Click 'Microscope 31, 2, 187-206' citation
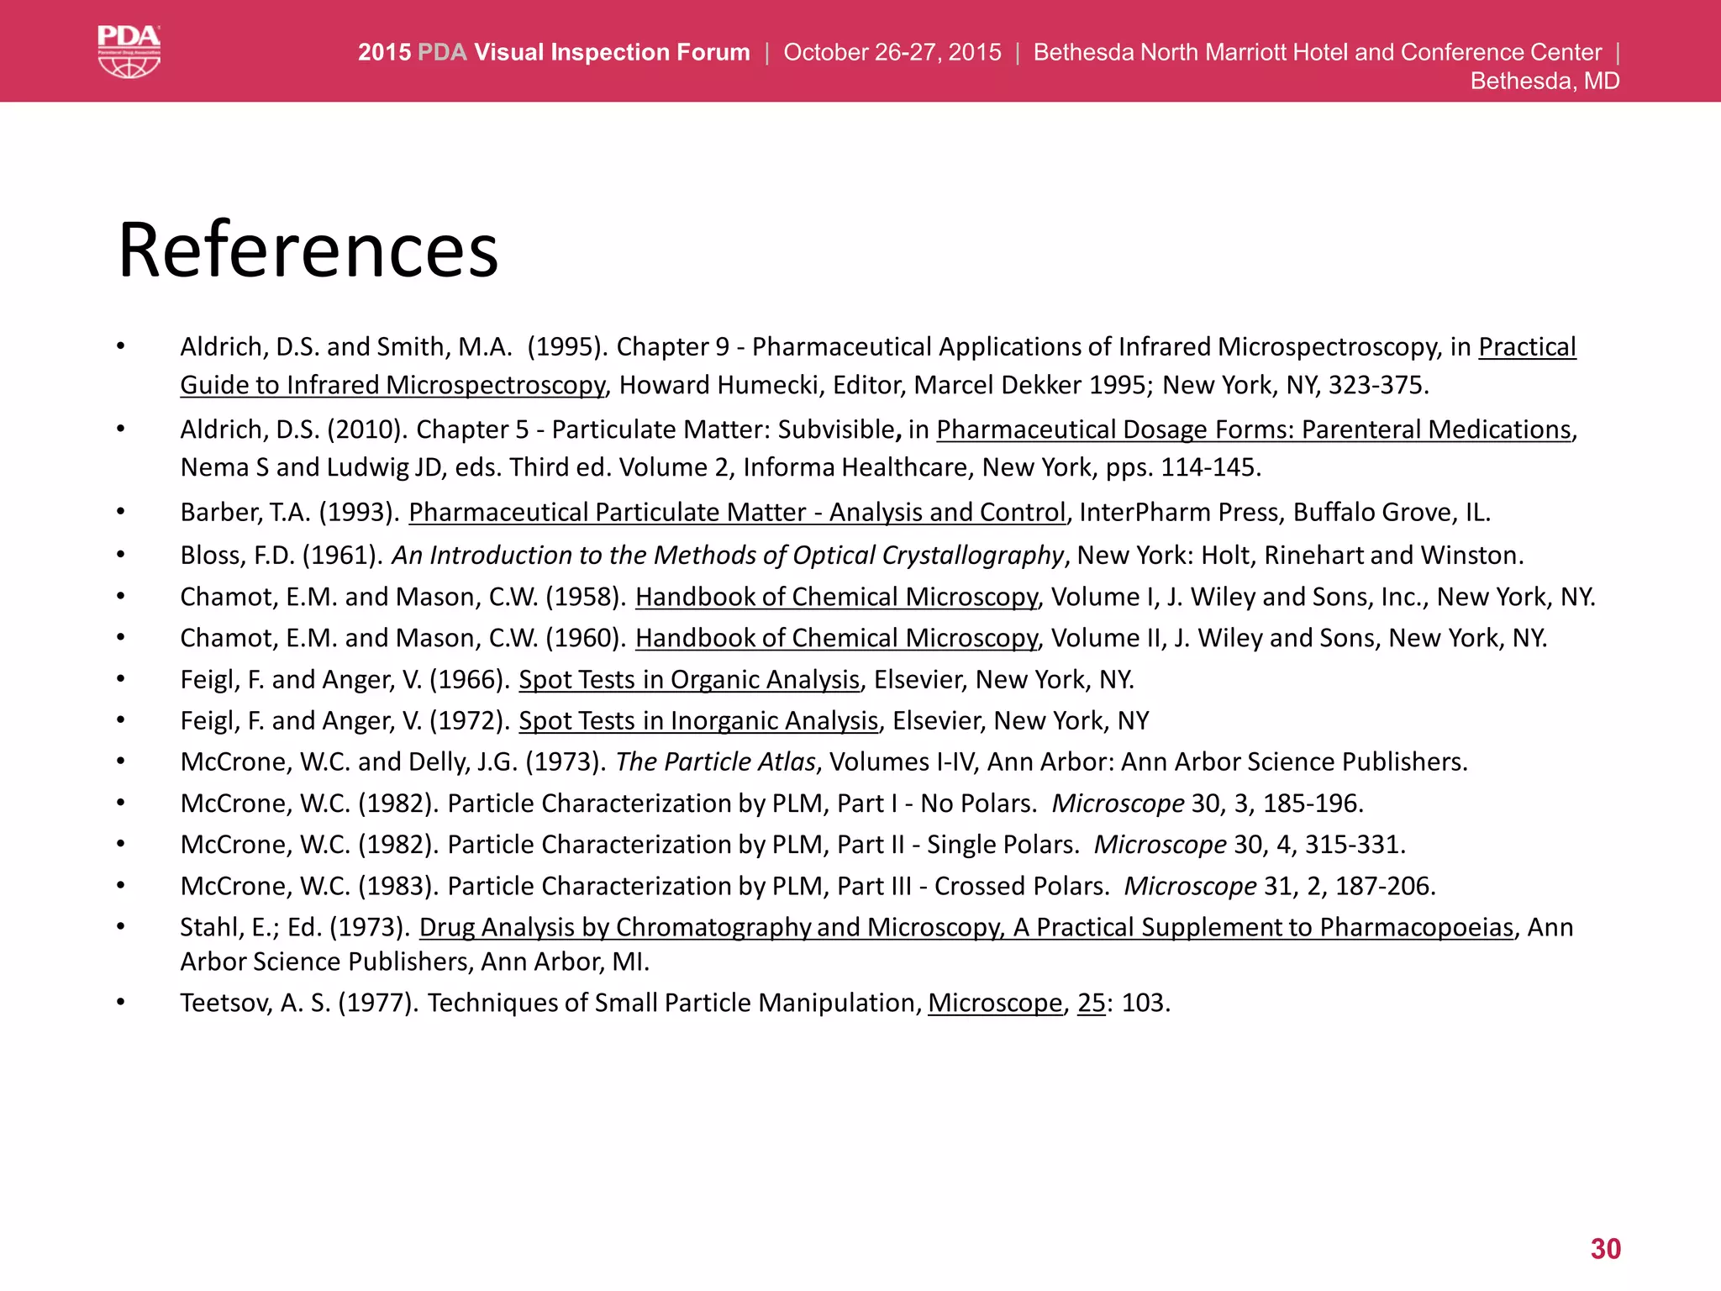 (x=1280, y=886)
